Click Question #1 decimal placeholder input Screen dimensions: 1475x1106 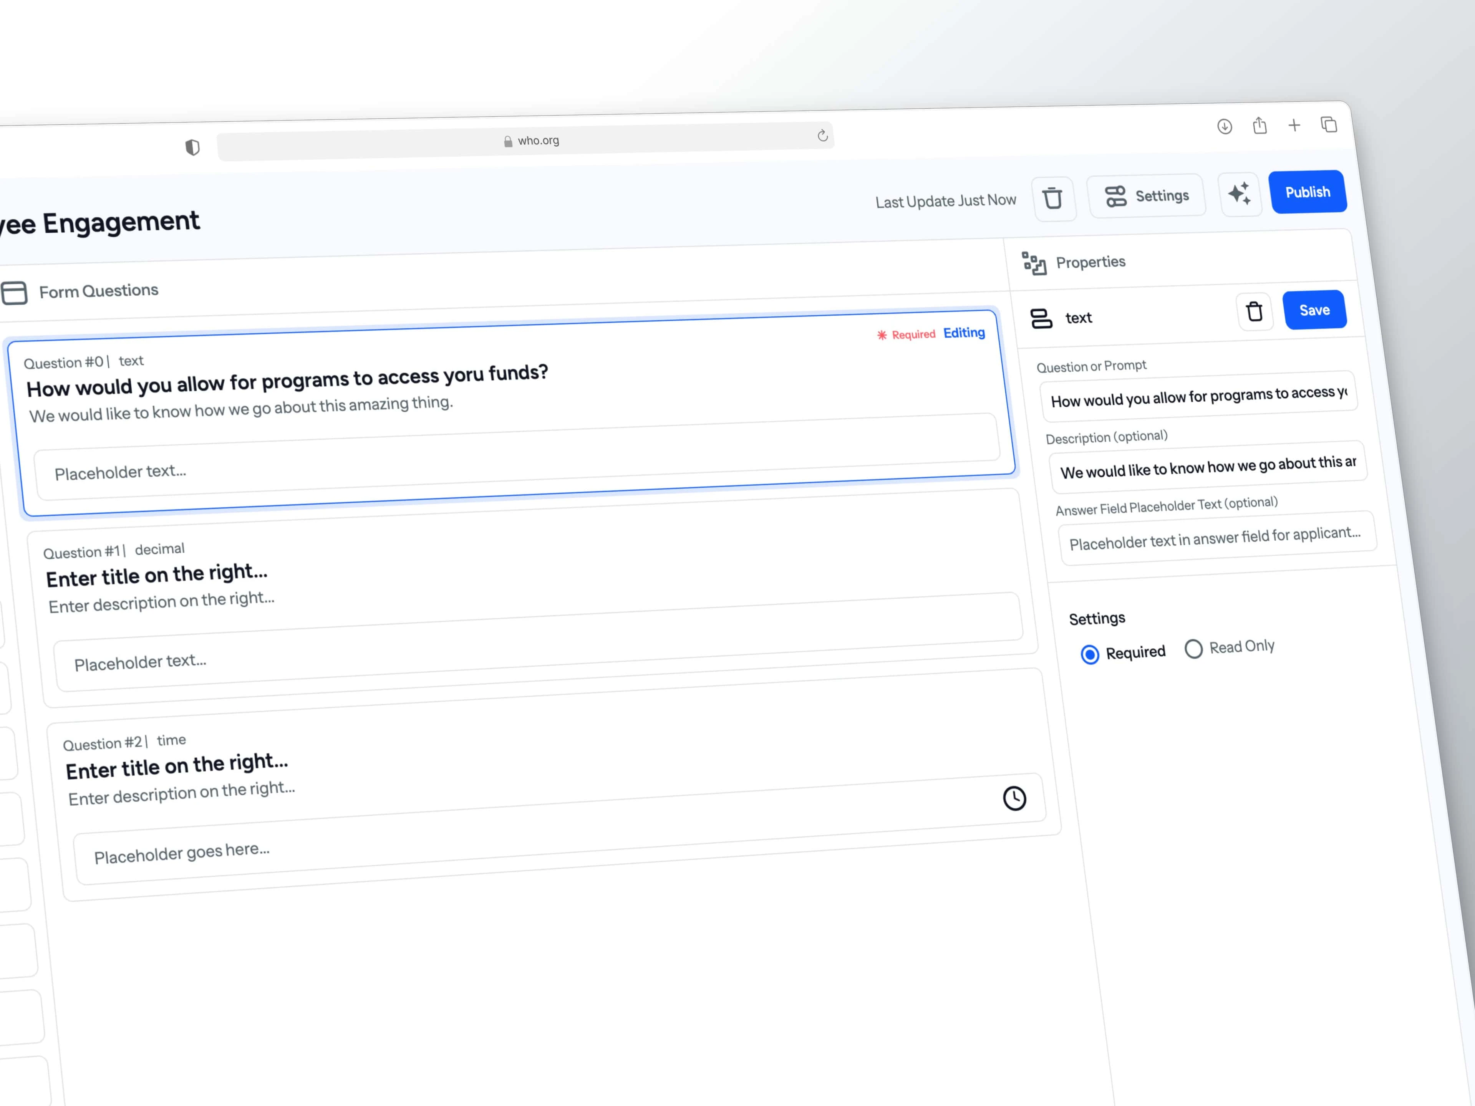coord(539,642)
